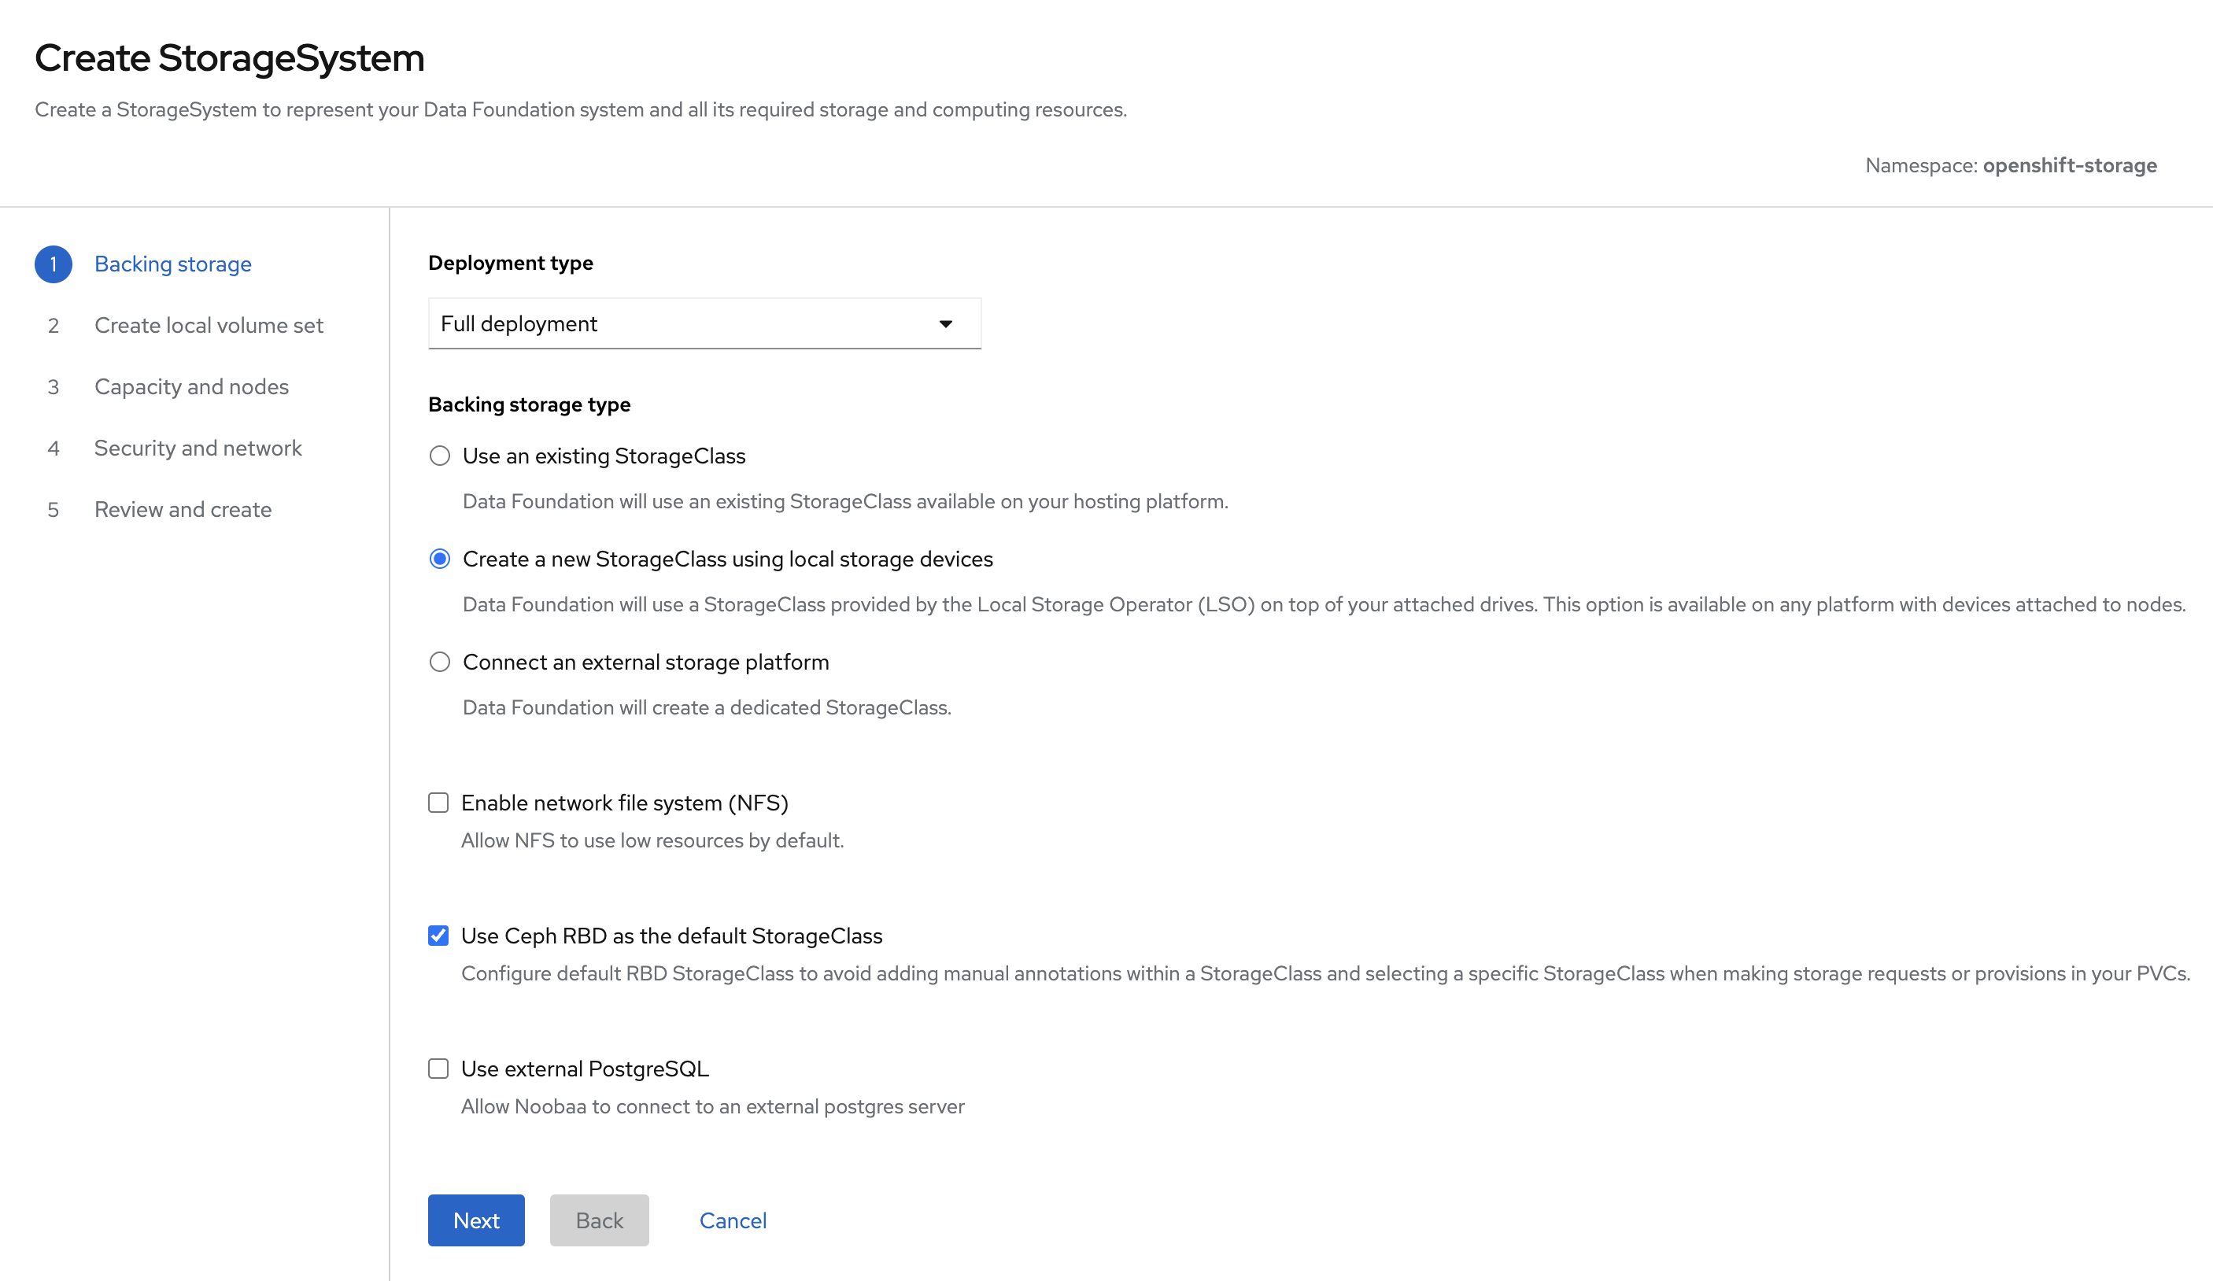Screen dimensions: 2213x1281
Task: Go to the Backing storage step
Action: pyautogui.click(x=173, y=264)
